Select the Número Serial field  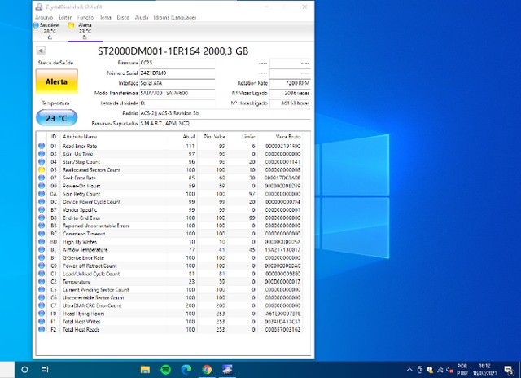[x=177, y=73]
